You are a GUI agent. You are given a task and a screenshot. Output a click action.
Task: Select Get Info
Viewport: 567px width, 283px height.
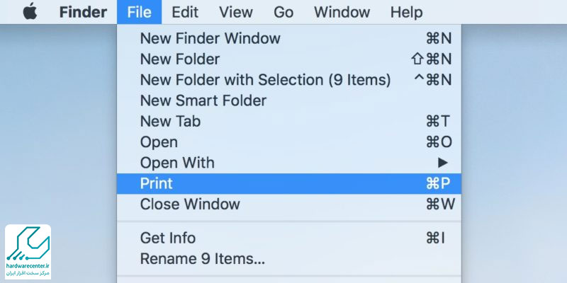(x=289, y=238)
